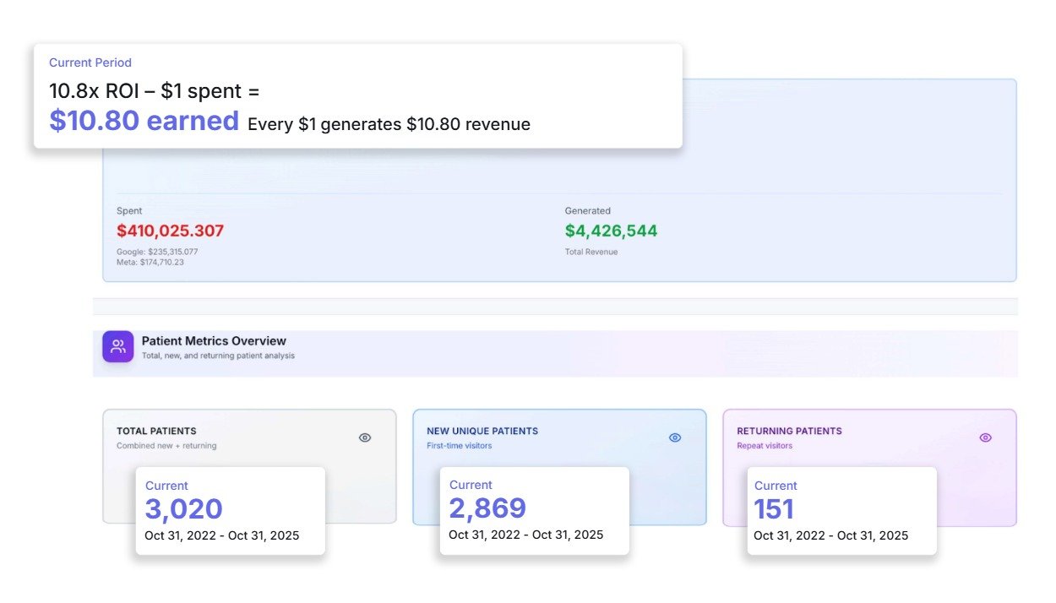
Task: Toggle visibility eye on Total Patients card
Action: point(365,437)
